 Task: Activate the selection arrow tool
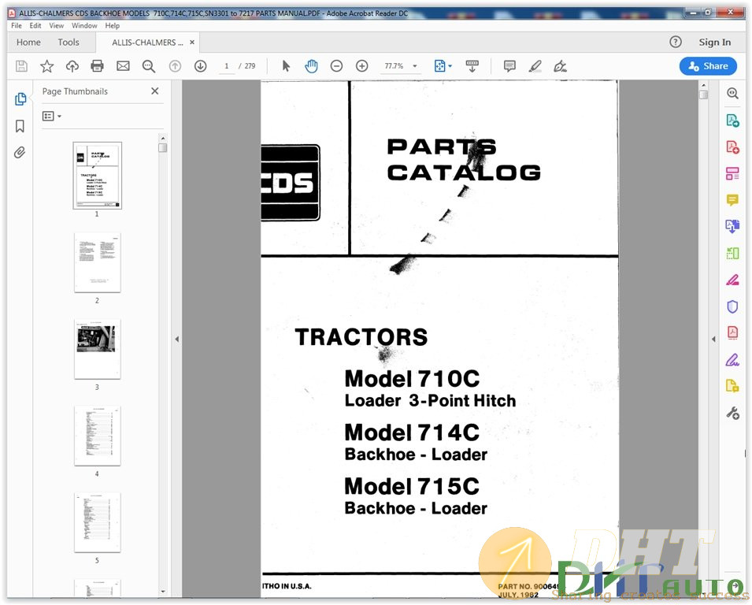tap(287, 66)
